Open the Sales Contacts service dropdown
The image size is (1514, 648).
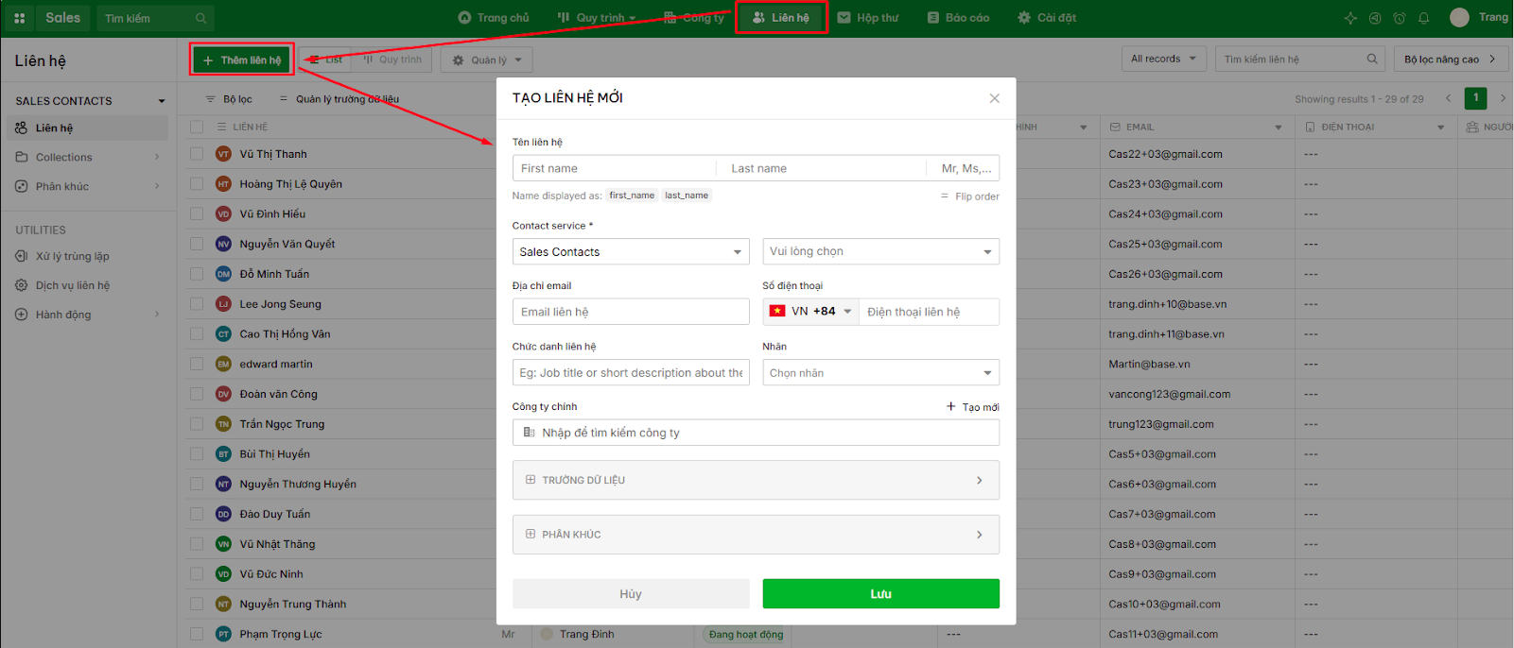(x=631, y=251)
